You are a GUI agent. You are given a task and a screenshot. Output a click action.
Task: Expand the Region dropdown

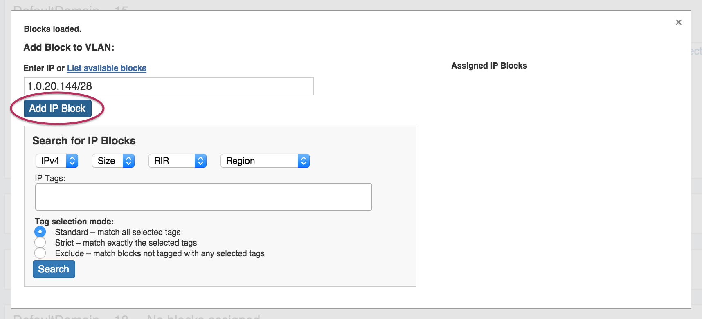(x=265, y=161)
